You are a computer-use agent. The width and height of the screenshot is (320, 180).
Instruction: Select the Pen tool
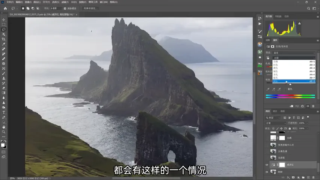point(4,117)
